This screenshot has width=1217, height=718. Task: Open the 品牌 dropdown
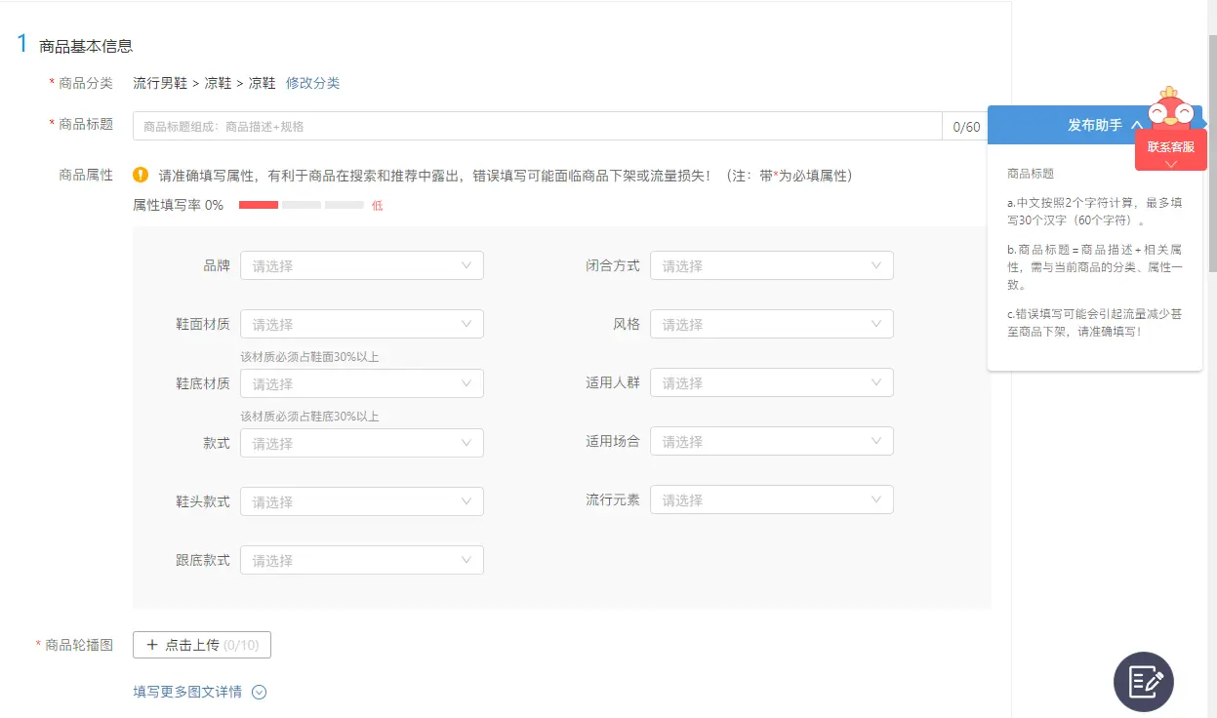coord(361,266)
